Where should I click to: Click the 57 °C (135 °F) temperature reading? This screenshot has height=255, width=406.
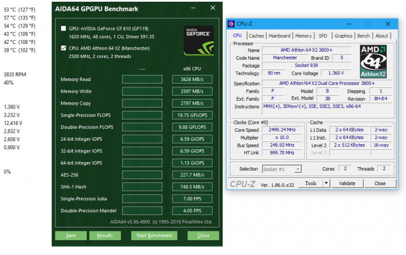pos(20,18)
